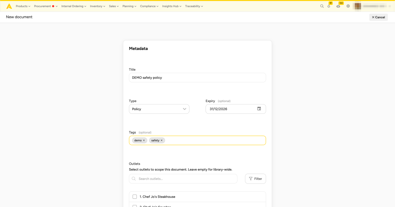
Task: Cancel the new document
Action: (378, 17)
